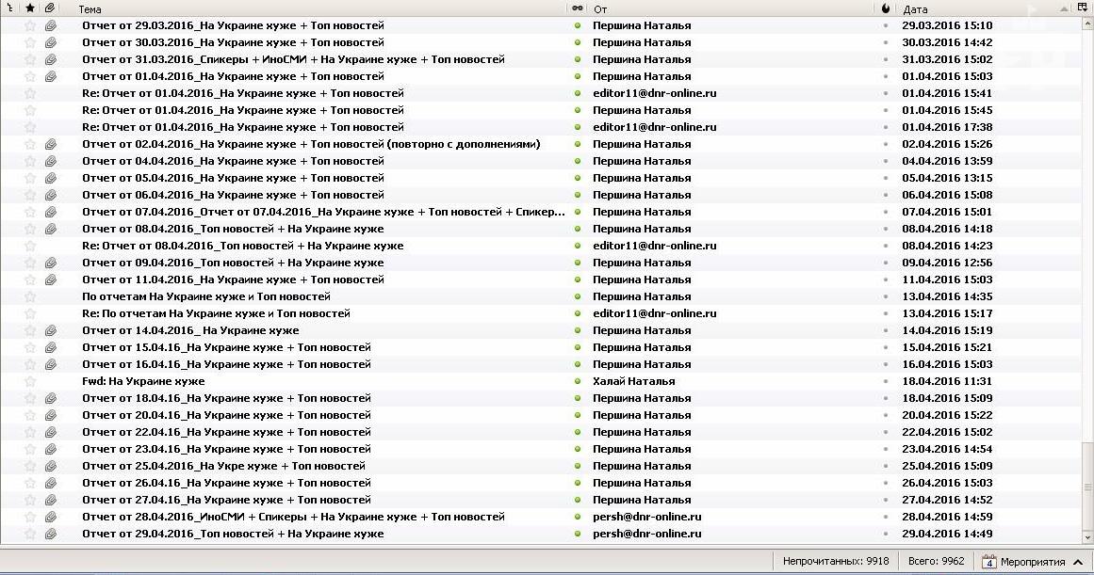The width and height of the screenshot is (1094, 575).
Task: Click paperclip icon on the 14.04.2016 report
Action: coord(51,330)
